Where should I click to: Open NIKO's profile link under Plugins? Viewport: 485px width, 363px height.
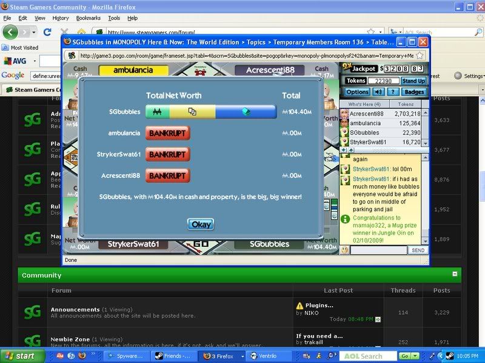[312, 313]
